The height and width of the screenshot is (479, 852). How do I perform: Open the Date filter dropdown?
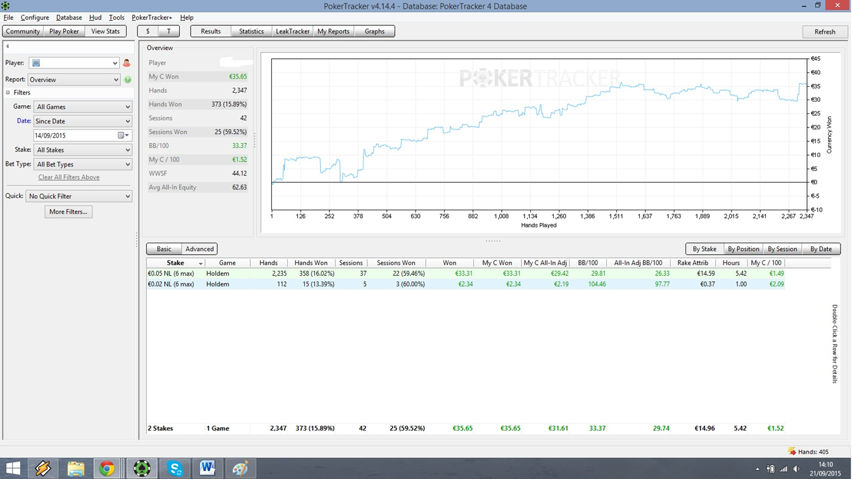(83, 121)
